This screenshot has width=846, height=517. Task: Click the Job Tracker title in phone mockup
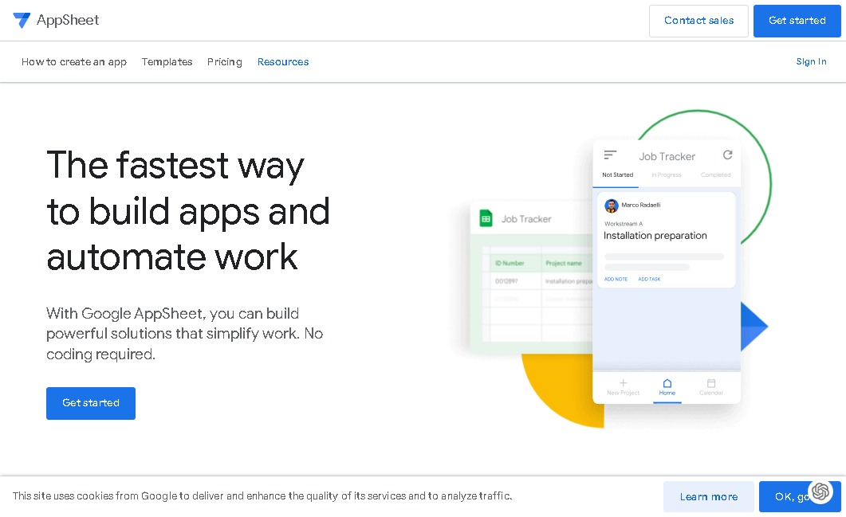667,156
